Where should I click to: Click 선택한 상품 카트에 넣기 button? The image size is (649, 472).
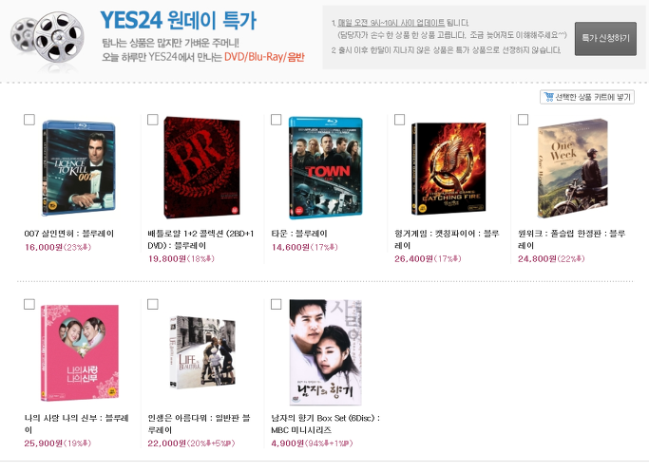coord(587,97)
